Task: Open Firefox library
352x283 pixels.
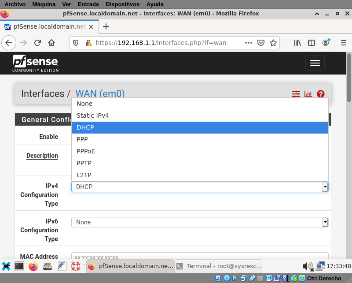Action: (297, 43)
